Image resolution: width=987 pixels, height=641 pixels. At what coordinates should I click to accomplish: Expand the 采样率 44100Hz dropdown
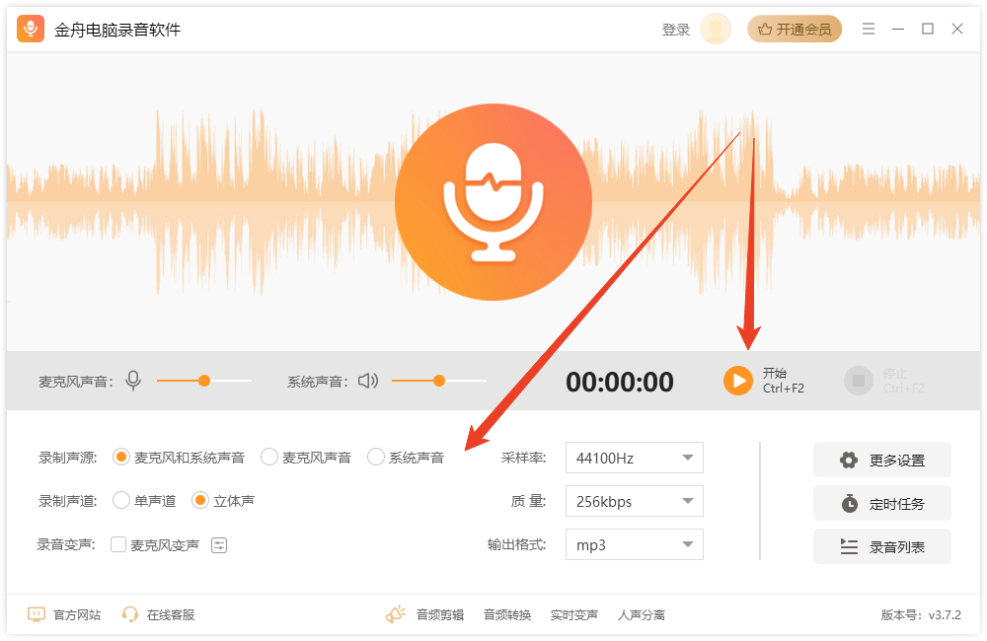[634, 458]
